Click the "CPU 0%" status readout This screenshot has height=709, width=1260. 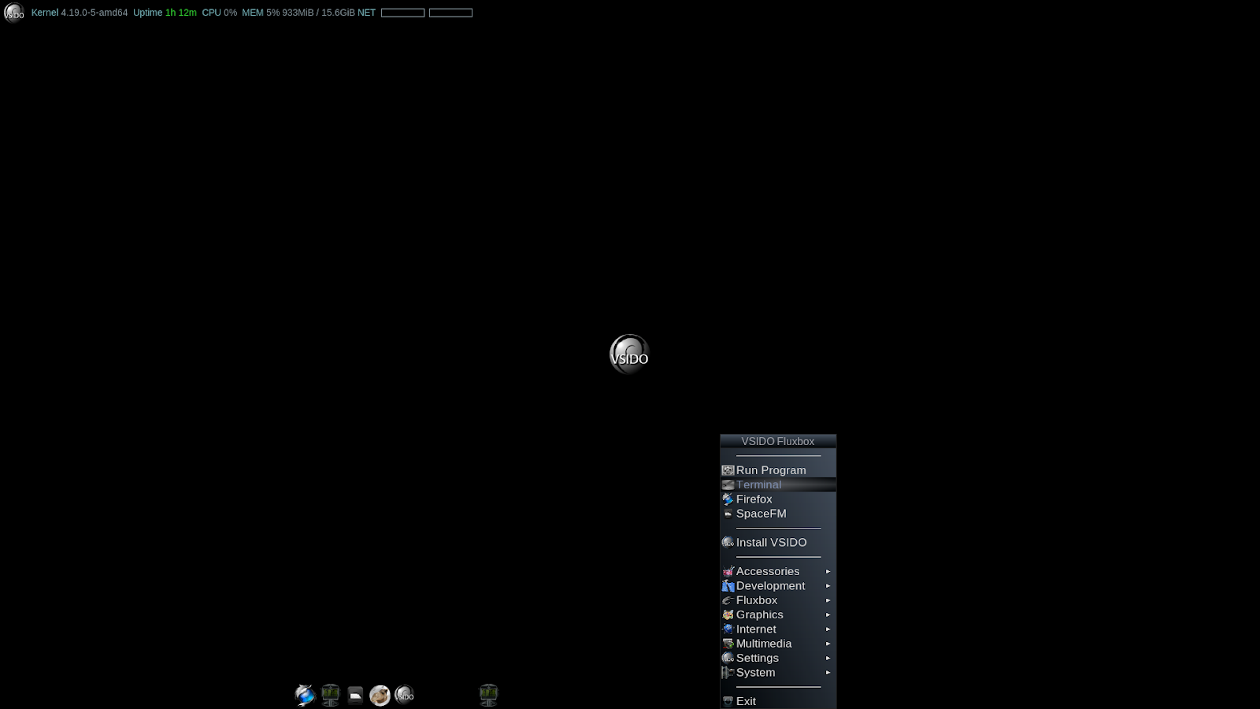220,13
